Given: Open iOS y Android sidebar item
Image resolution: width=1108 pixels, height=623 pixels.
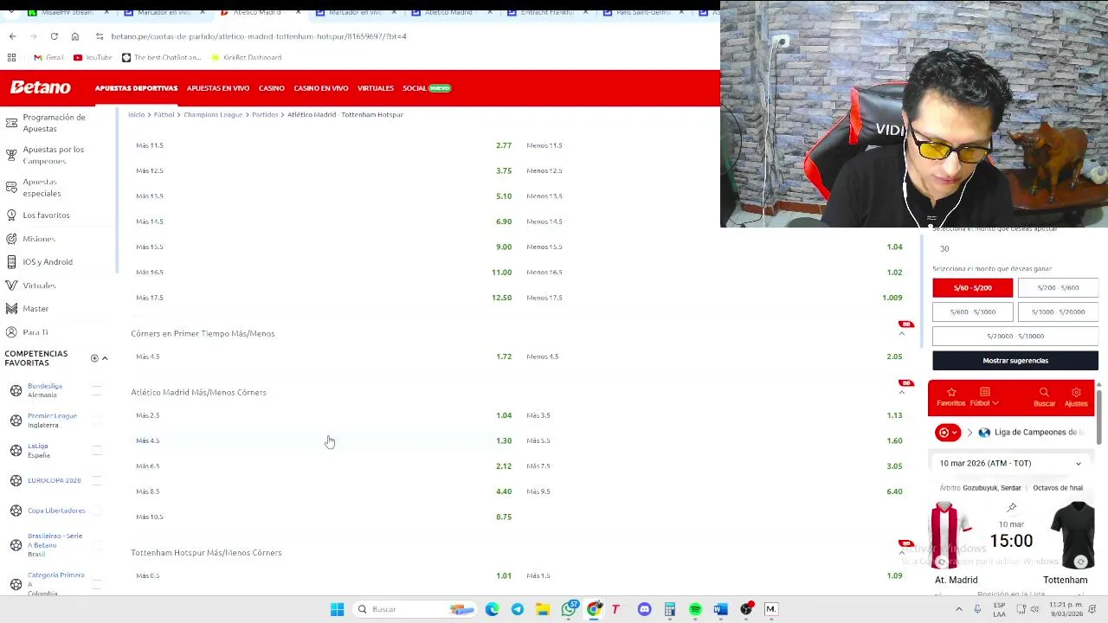Looking at the screenshot, I should click(x=48, y=262).
